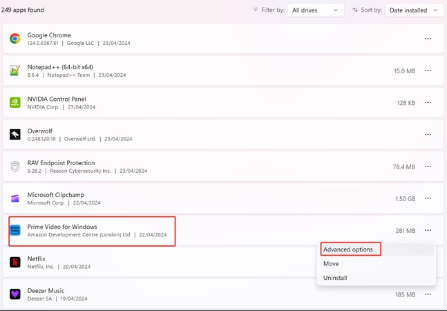447x311 pixels.
Task: Open the three-dot menu for Deezer Music
Action: [x=428, y=294]
